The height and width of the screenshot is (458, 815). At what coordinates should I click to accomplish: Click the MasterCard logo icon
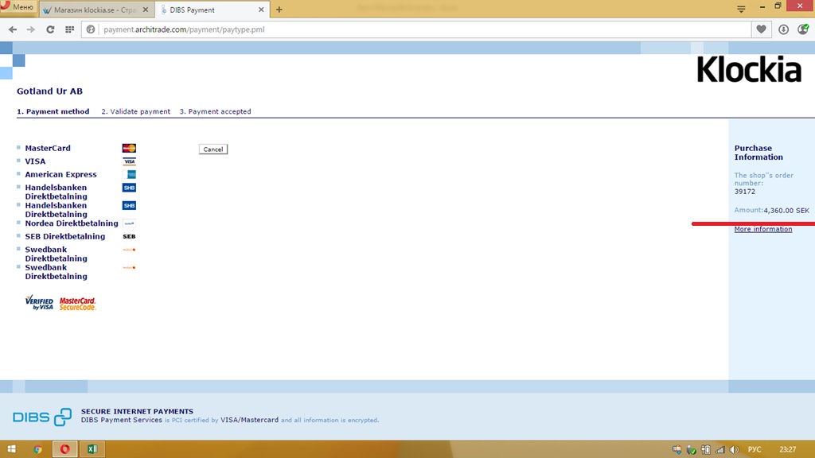pyautogui.click(x=129, y=148)
